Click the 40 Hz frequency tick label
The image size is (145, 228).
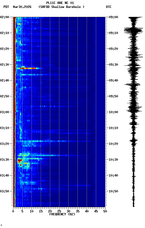point(87,211)
